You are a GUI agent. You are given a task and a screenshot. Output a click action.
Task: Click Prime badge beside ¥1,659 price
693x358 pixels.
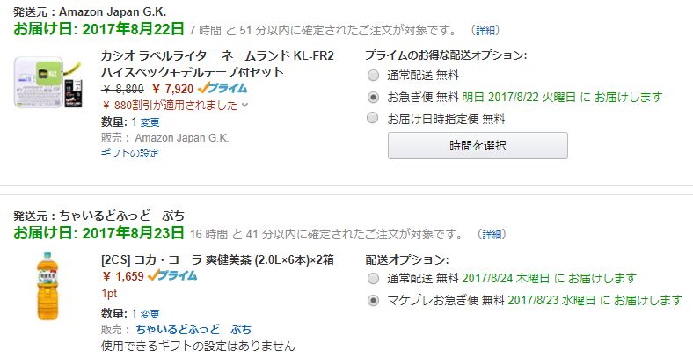pos(172,275)
